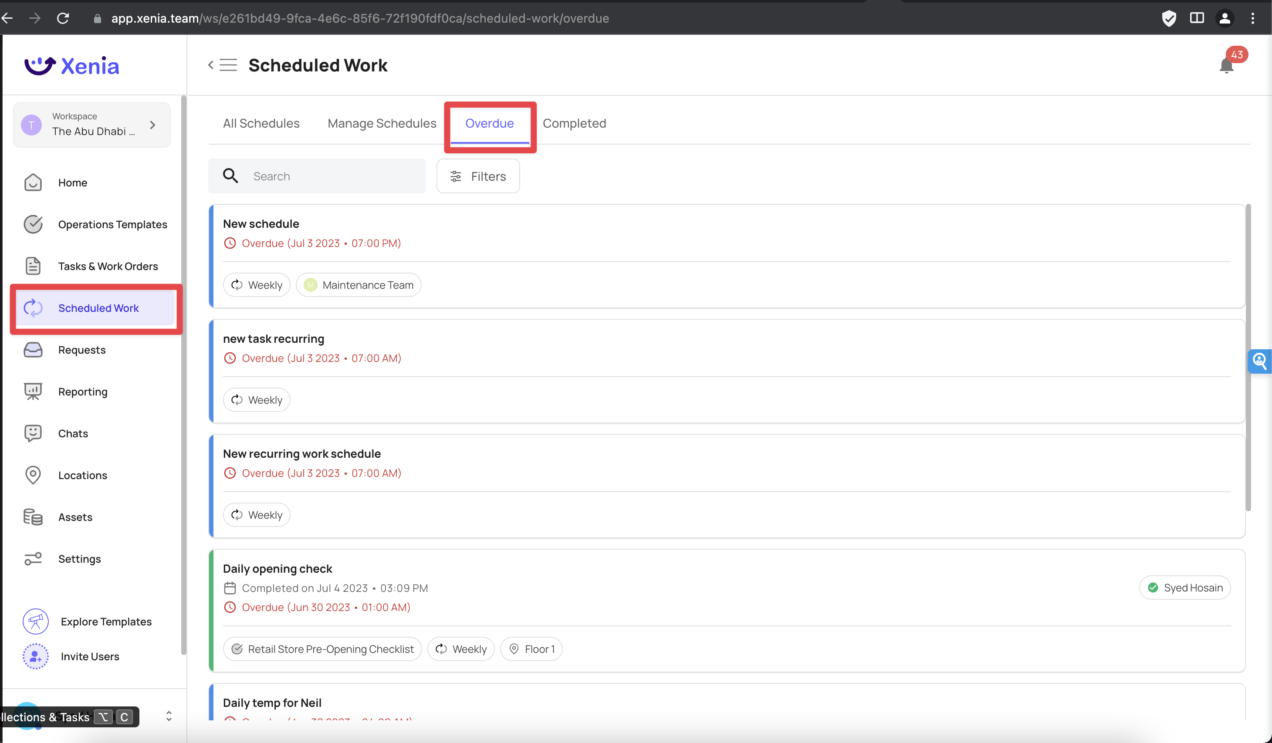This screenshot has height=743, width=1272.
Task: Click Settings sliders icon
Action: pyautogui.click(x=33, y=559)
